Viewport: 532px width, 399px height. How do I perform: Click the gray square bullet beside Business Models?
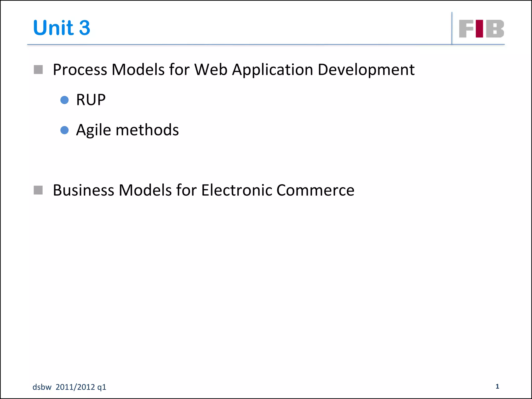click(38, 190)
